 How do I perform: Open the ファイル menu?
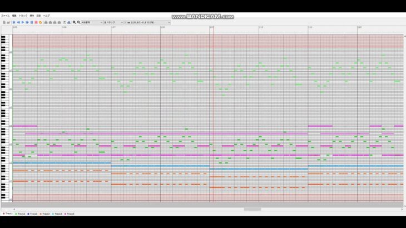coord(6,16)
